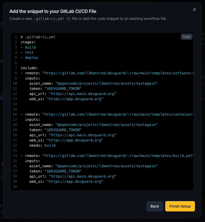
Task: Click the 'needs: build' line
Action: [x=43, y=145]
